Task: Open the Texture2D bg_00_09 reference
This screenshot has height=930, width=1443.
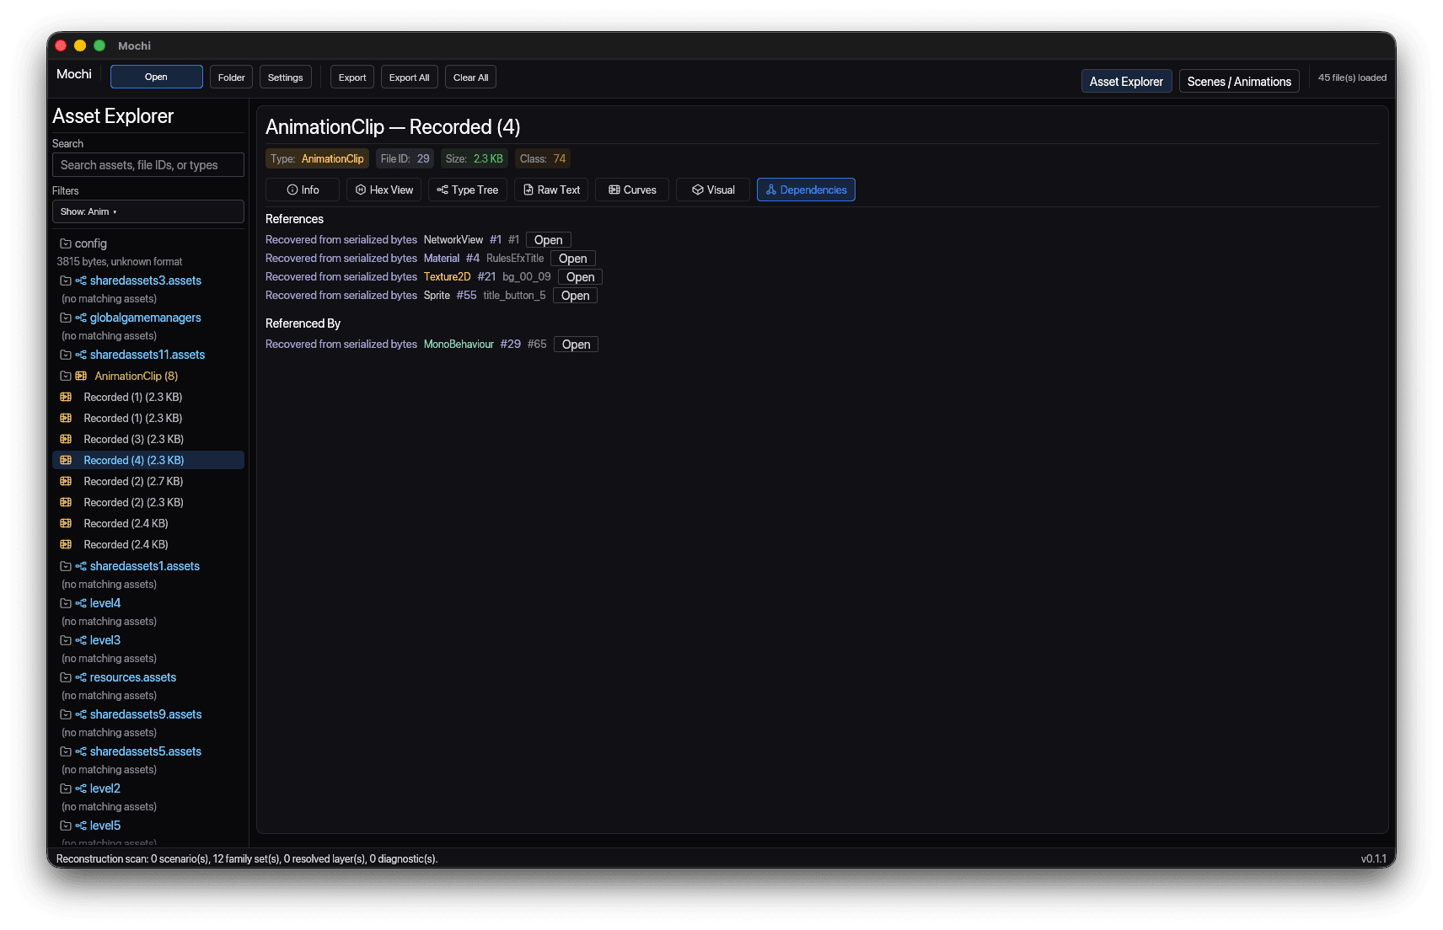Action: click(581, 277)
